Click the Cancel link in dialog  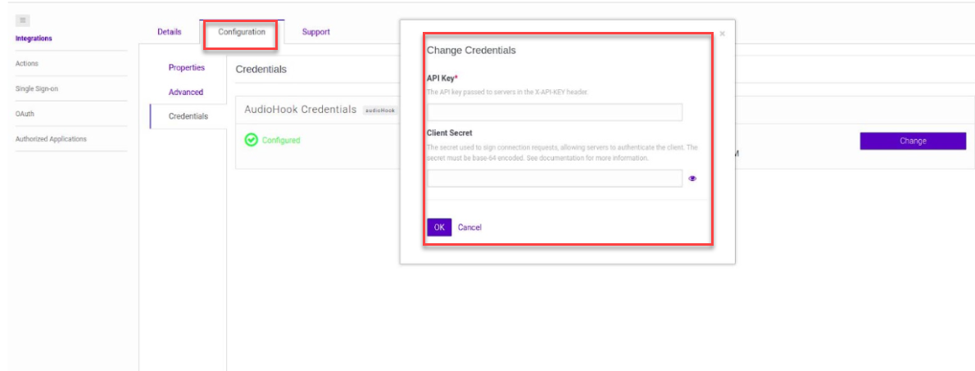pyautogui.click(x=469, y=227)
